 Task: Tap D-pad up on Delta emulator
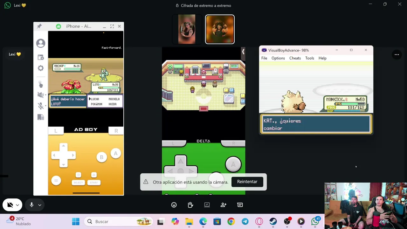180,162
